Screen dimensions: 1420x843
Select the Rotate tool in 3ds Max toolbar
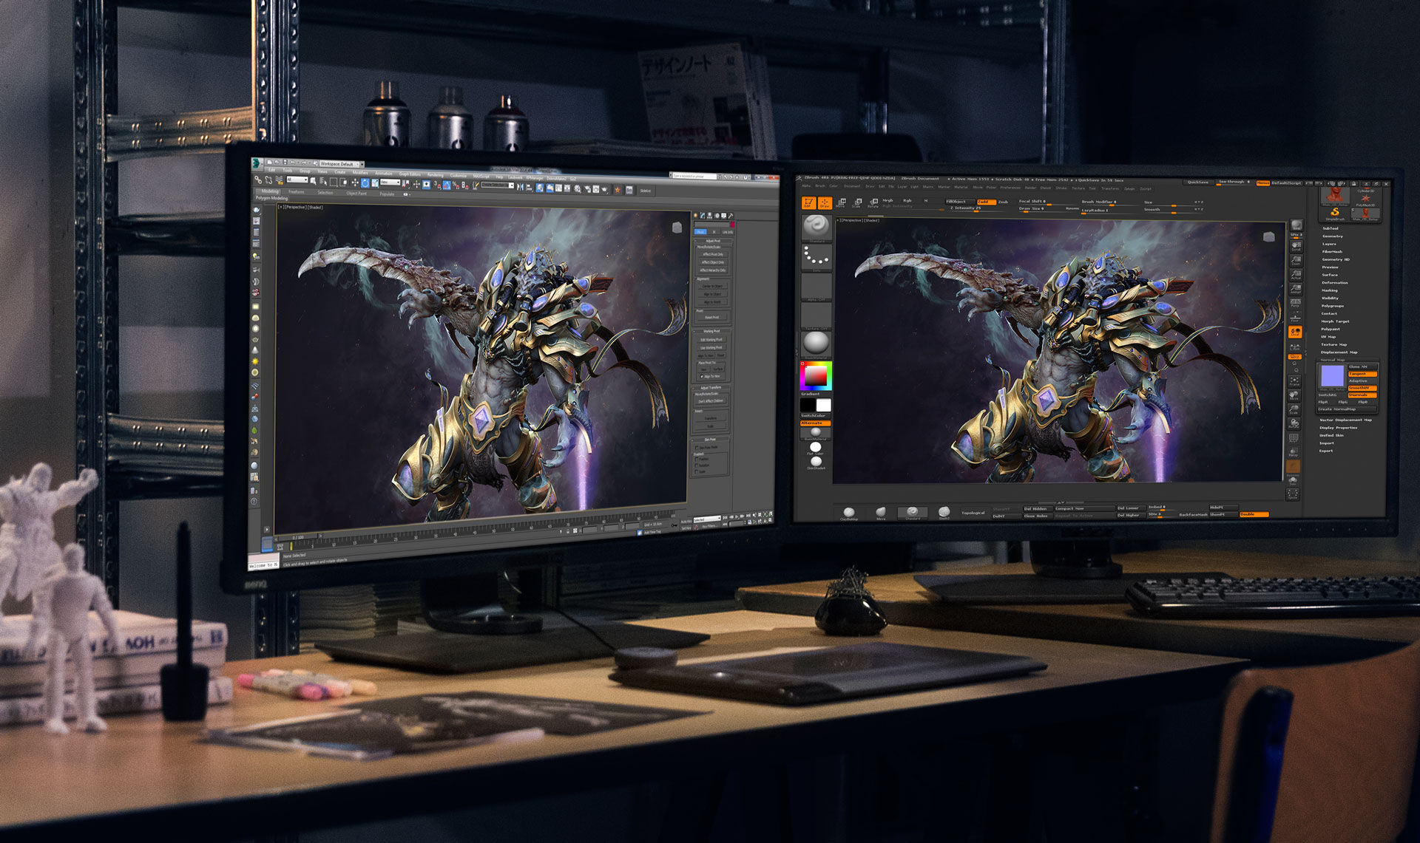365,182
